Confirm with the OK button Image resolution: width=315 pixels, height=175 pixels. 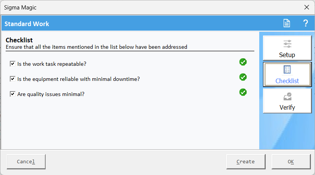(291, 162)
